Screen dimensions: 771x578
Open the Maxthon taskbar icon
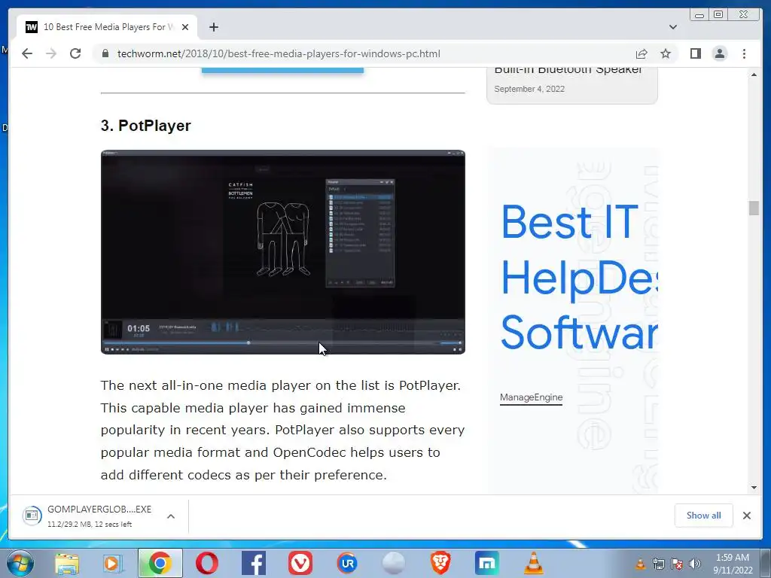tap(487, 563)
